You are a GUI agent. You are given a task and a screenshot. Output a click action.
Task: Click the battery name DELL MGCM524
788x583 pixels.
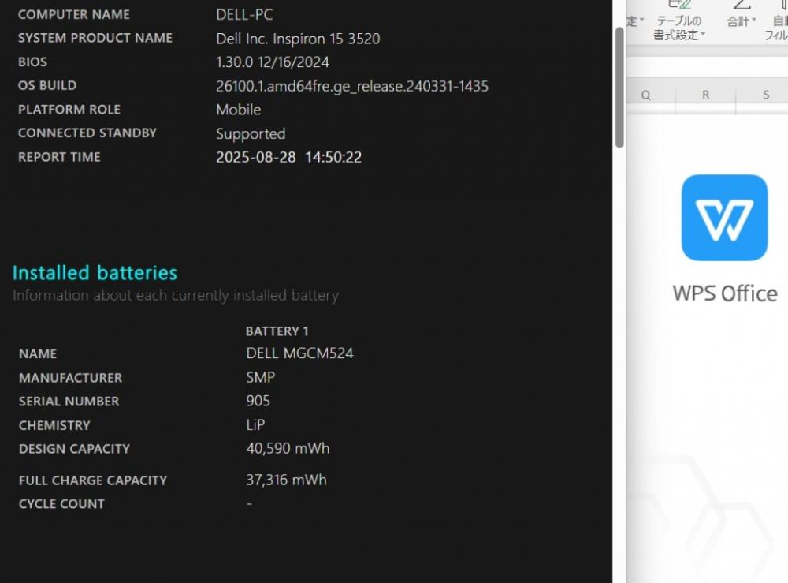pyautogui.click(x=300, y=353)
